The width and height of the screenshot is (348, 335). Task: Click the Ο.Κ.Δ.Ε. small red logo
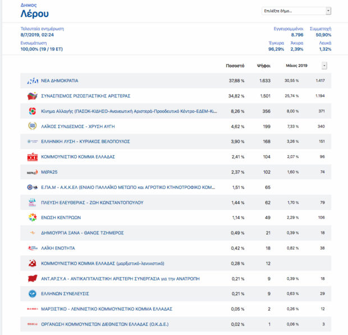[x=33, y=324]
